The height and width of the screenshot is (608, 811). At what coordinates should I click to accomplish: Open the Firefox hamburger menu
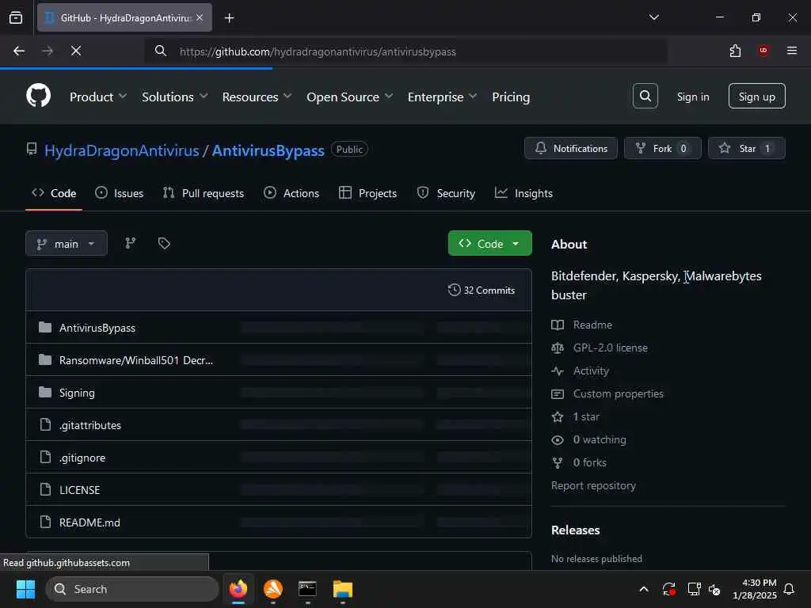[x=791, y=51]
